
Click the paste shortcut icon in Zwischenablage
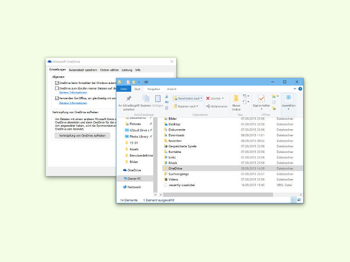[167, 108]
